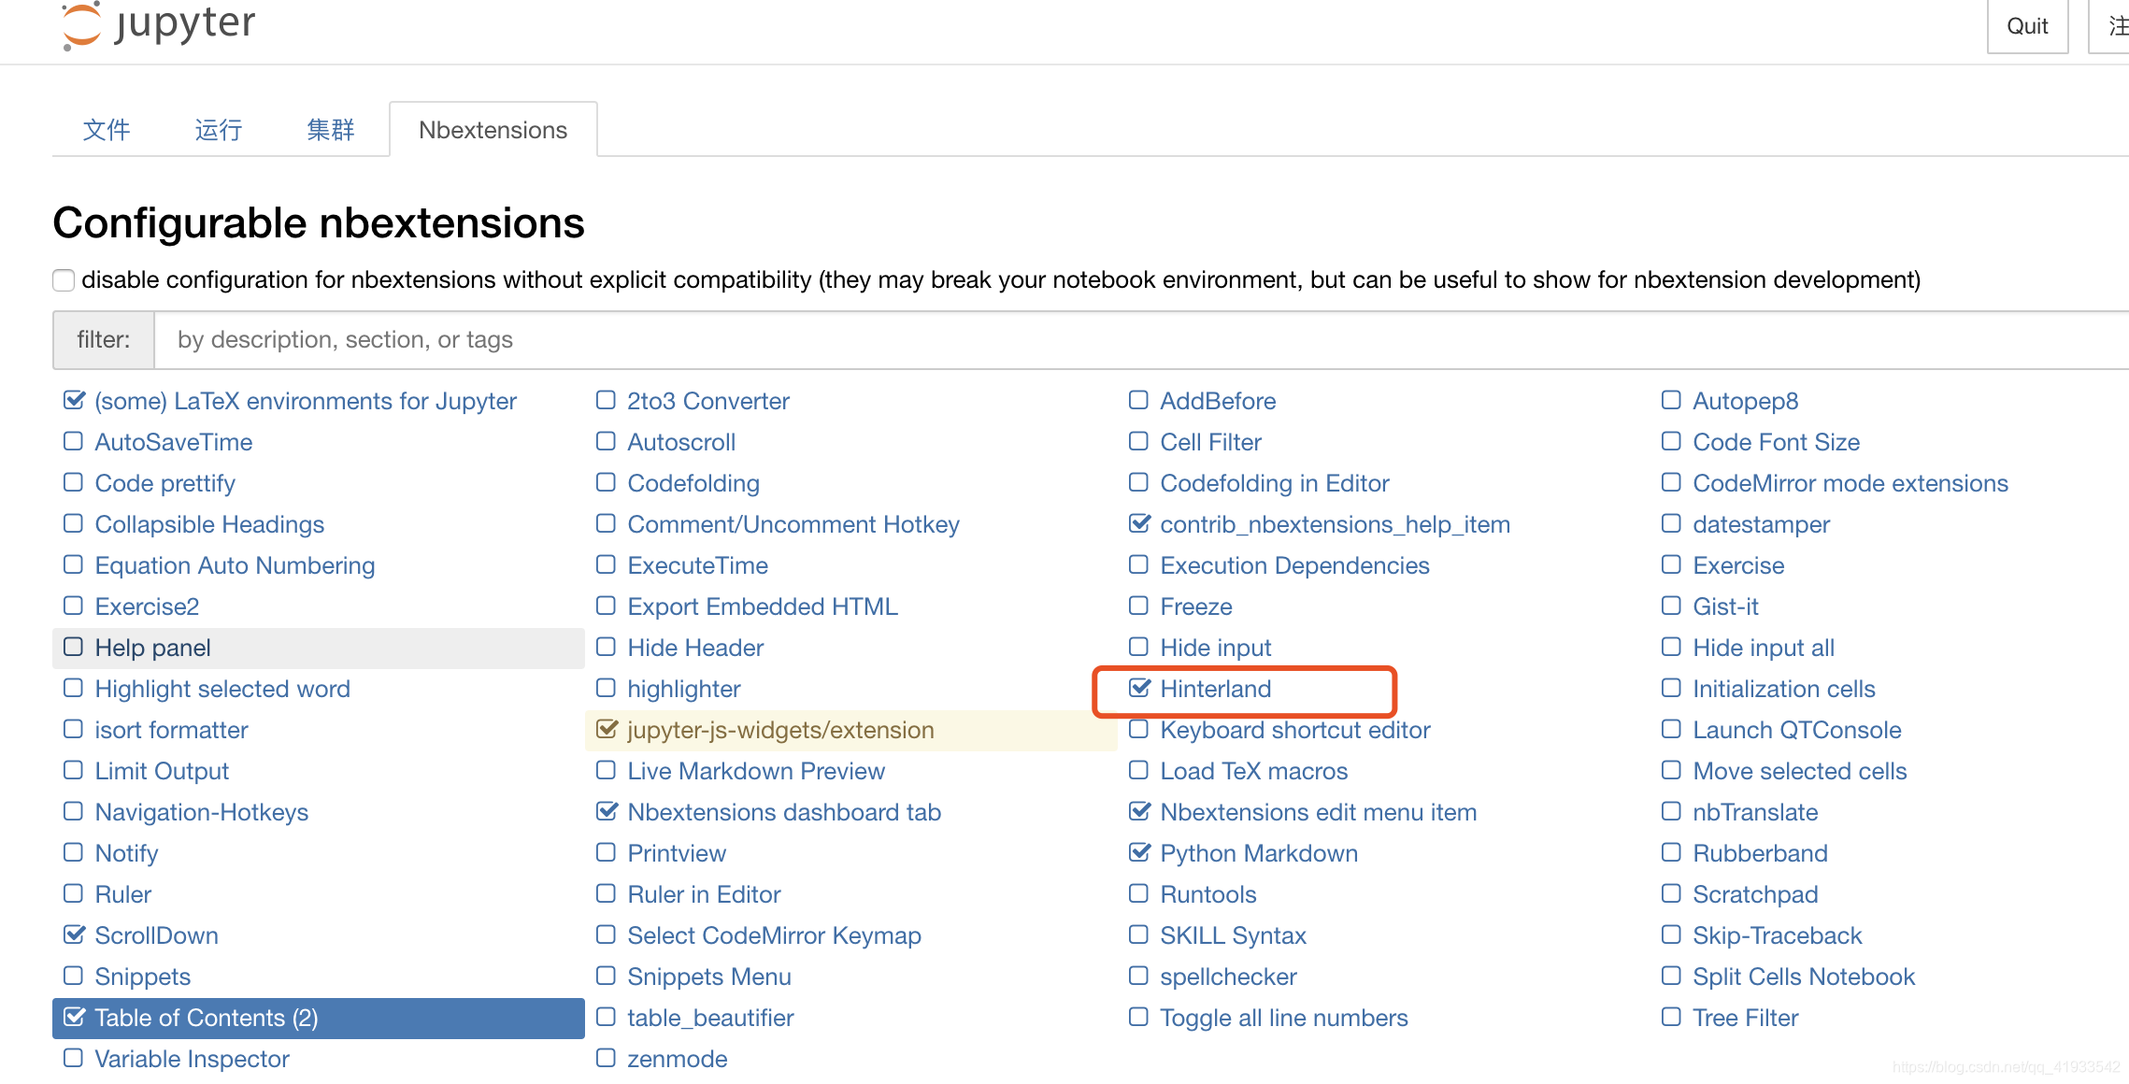
Task: Toggle the Hinterland extension checkbox
Action: pyautogui.click(x=1139, y=689)
